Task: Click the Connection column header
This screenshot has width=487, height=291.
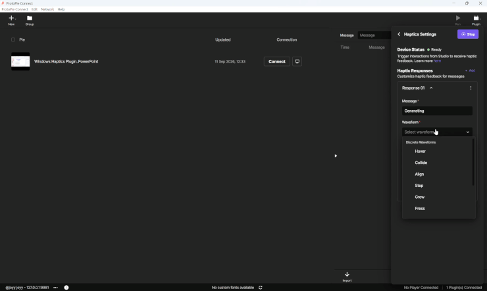Action: pyautogui.click(x=287, y=40)
